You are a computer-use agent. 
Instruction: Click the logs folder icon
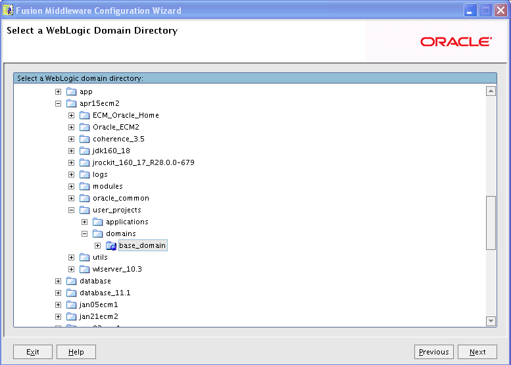click(84, 175)
